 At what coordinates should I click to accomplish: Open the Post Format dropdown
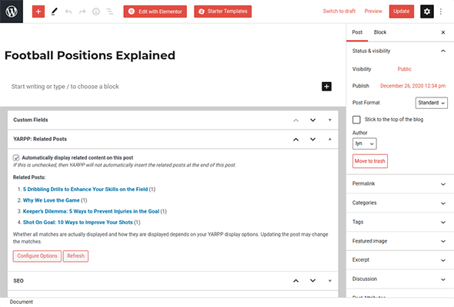(x=432, y=103)
